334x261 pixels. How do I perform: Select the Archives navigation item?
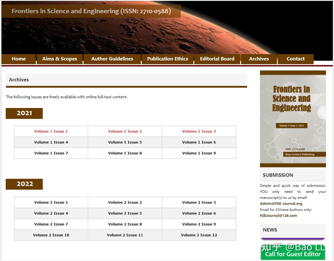coord(259,59)
